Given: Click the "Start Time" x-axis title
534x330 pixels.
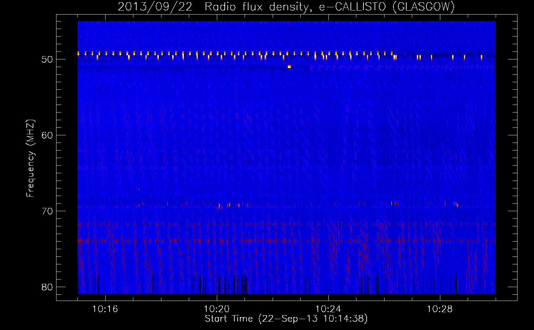Looking at the screenshot, I should [x=229, y=319].
